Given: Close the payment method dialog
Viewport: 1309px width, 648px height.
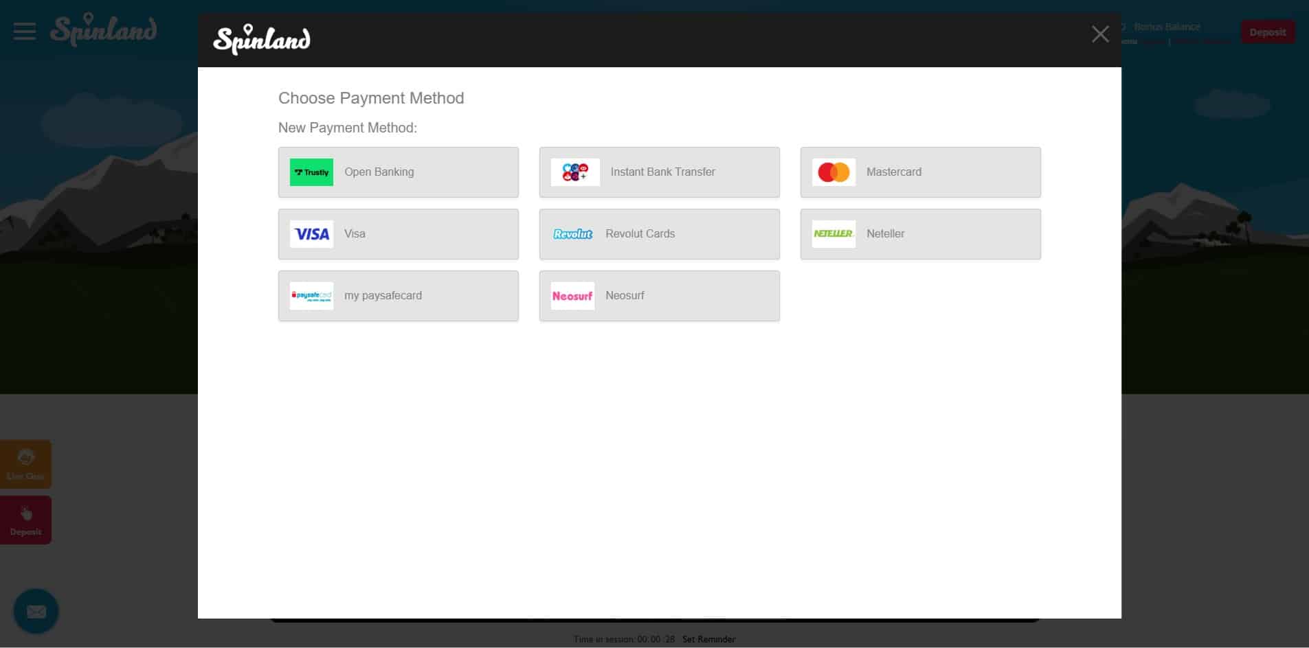Looking at the screenshot, I should coord(1100,34).
